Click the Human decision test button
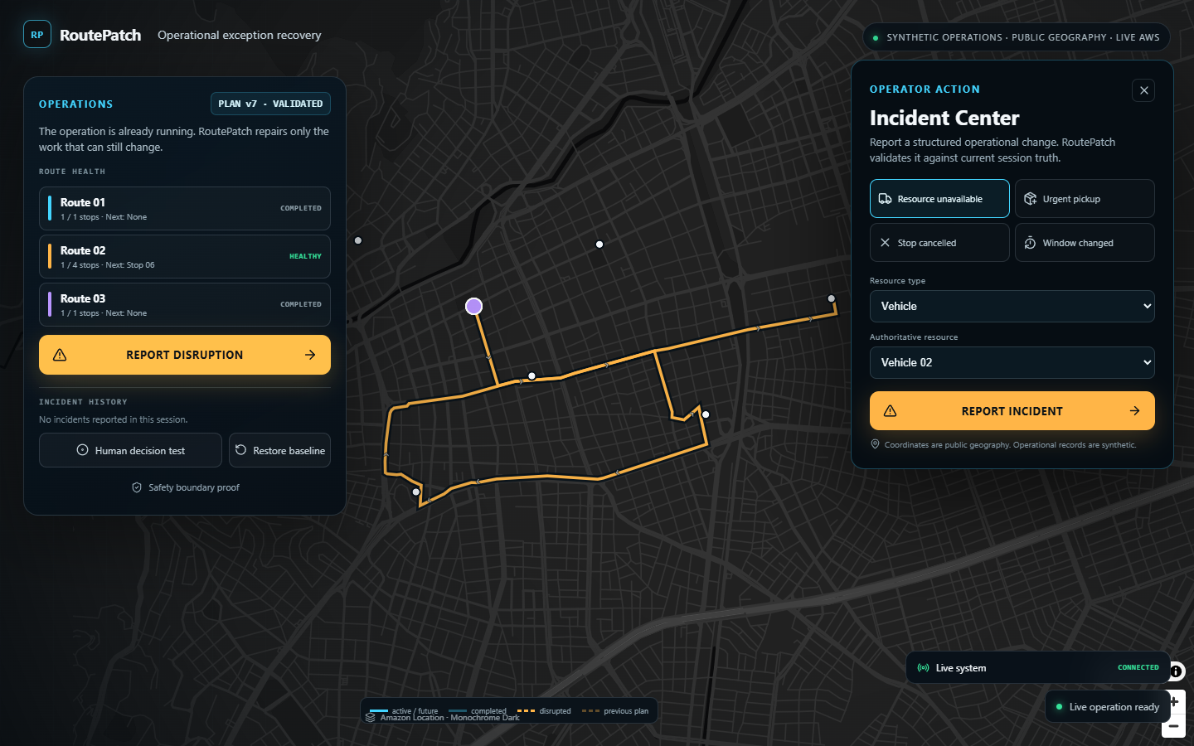Image resolution: width=1194 pixels, height=746 pixels. pos(130,450)
